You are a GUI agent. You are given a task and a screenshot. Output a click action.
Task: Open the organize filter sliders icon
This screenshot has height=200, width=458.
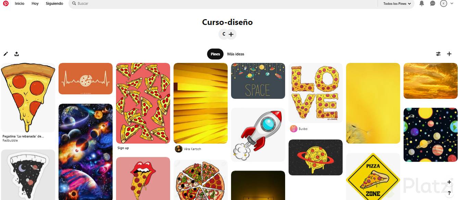coord(438,54)
